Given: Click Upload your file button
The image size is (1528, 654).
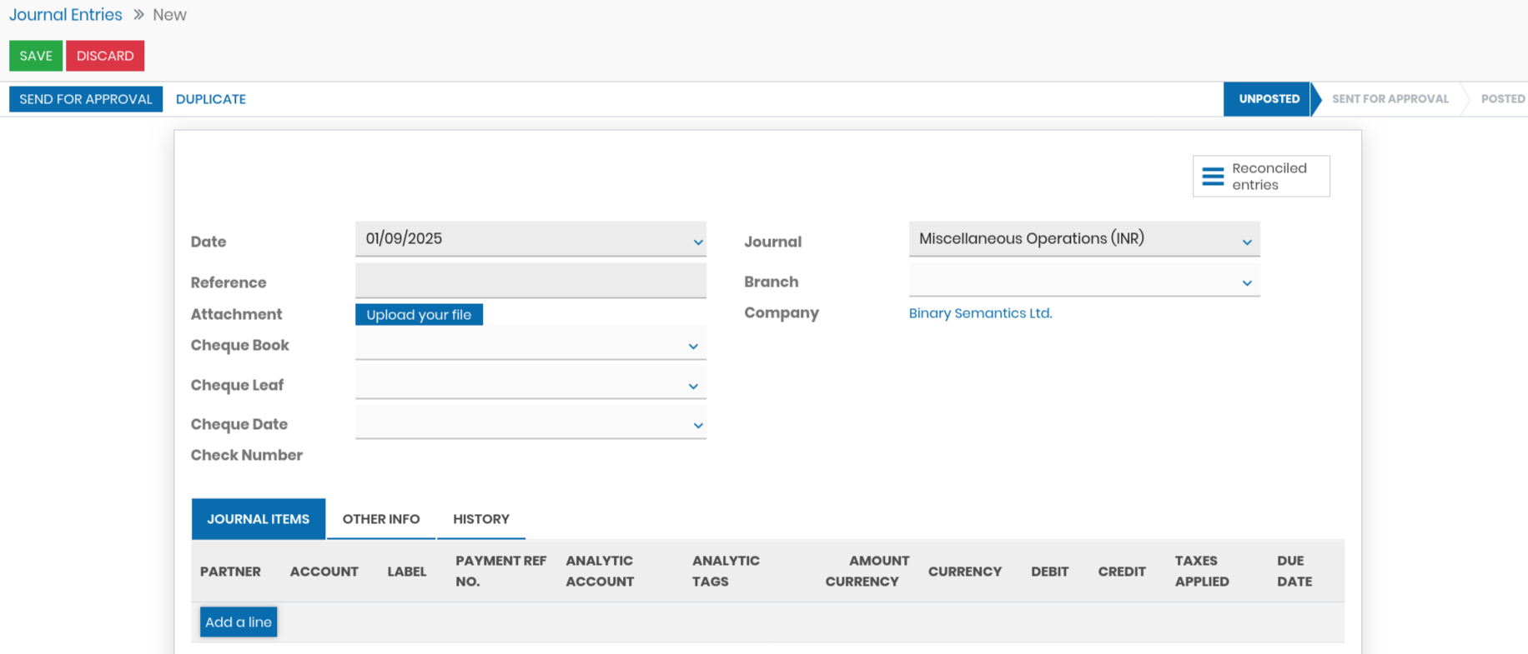Looking at the screenshot, I should [419, 315].
